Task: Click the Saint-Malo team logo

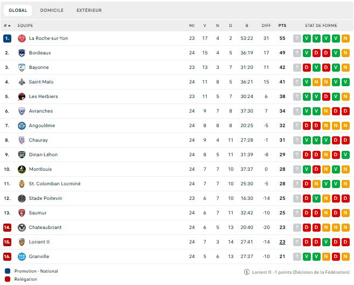Action: click(22, 82)
